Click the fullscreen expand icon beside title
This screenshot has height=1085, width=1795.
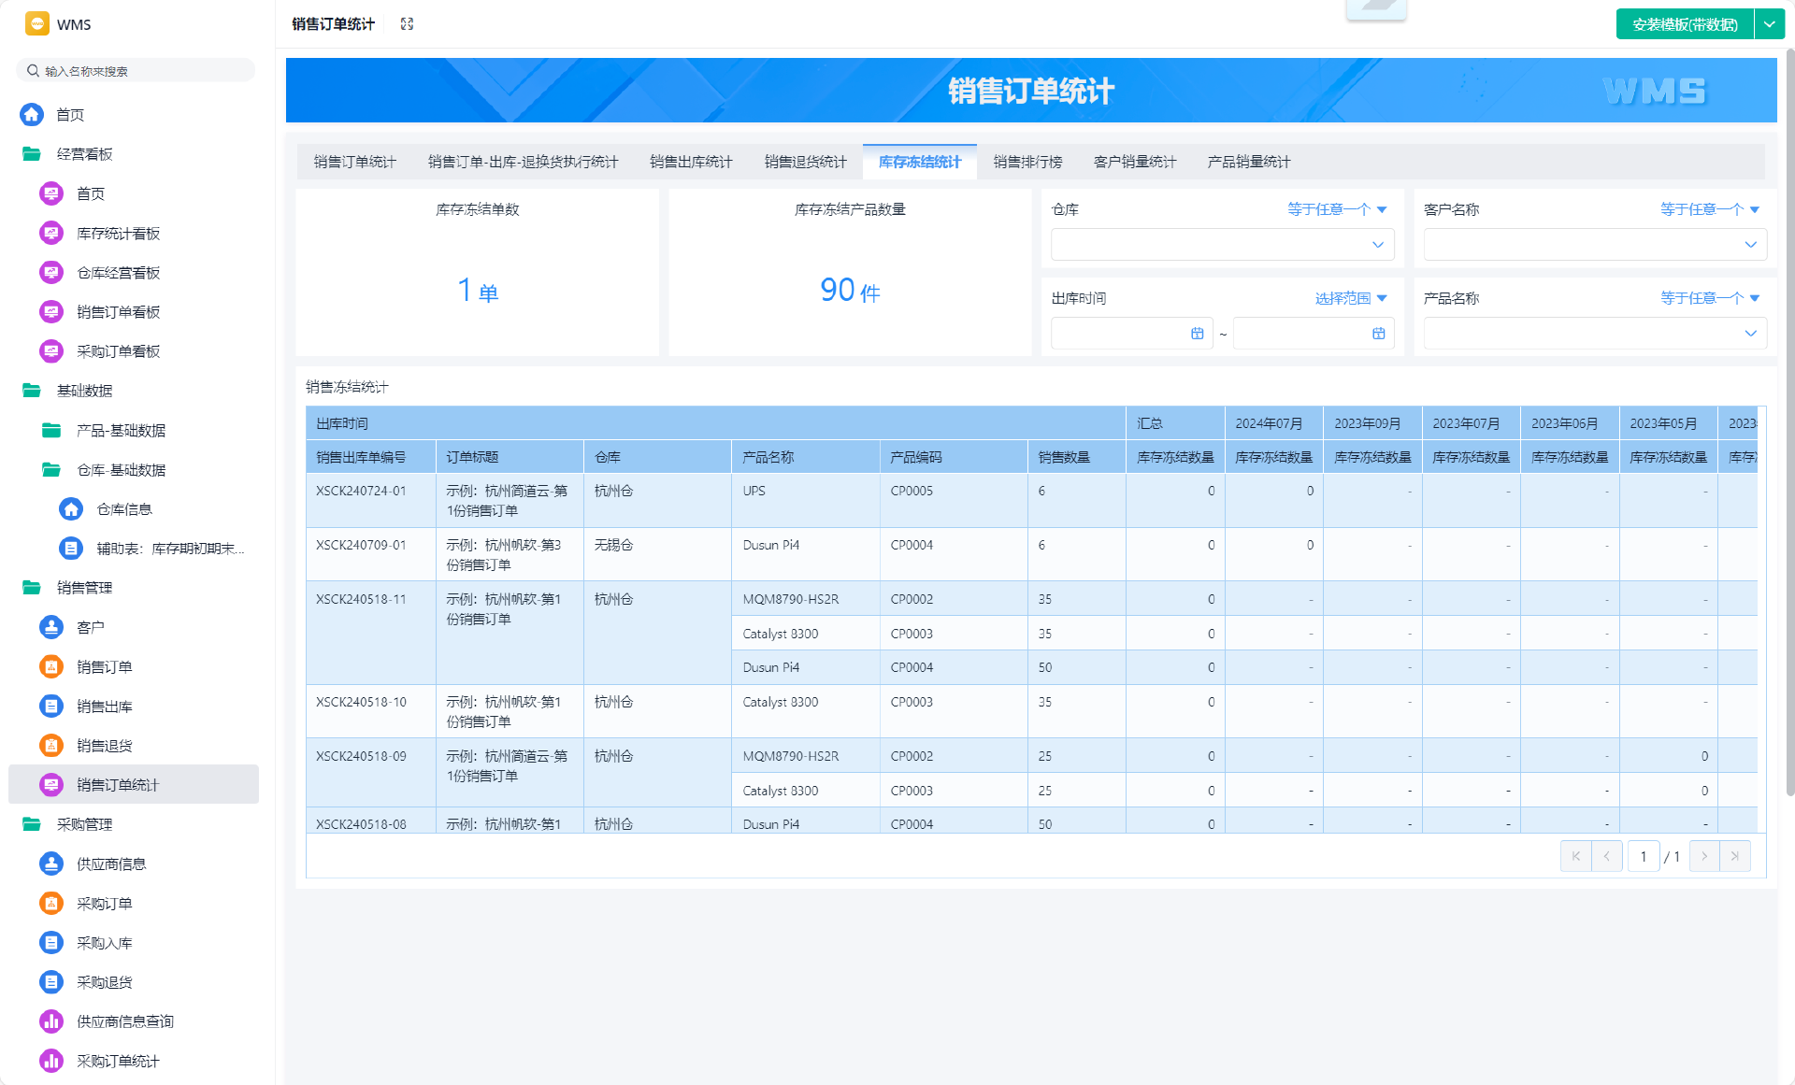pyautogui.click(x=407, y=24)
